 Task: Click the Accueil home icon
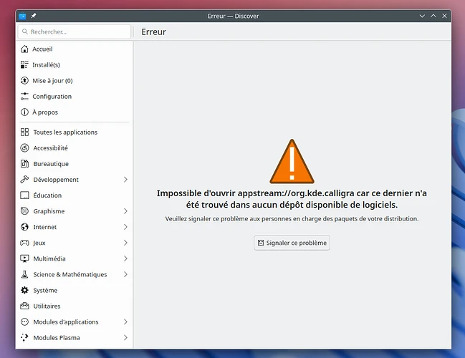24,49
